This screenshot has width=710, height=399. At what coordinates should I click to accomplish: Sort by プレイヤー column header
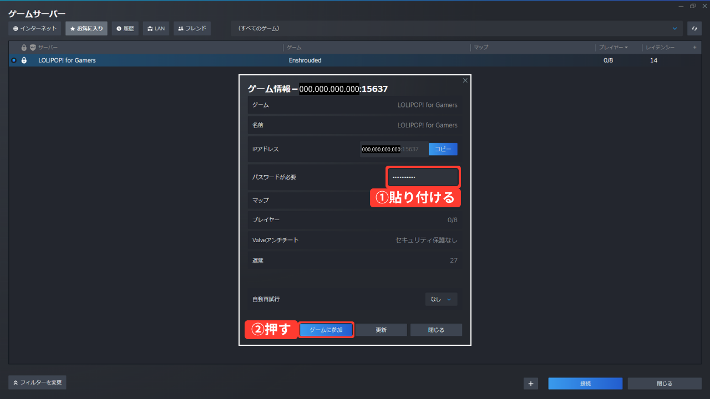[613, 48]
